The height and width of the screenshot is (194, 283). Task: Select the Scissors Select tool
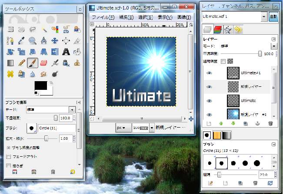[66, 30]
